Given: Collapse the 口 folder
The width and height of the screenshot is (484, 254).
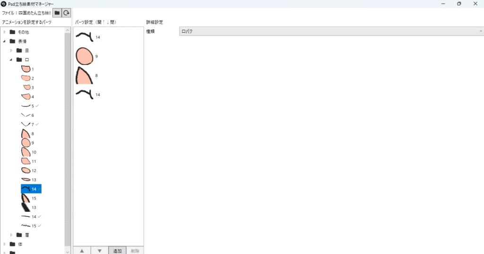Looking at the screenshot, I should [11, 60].
